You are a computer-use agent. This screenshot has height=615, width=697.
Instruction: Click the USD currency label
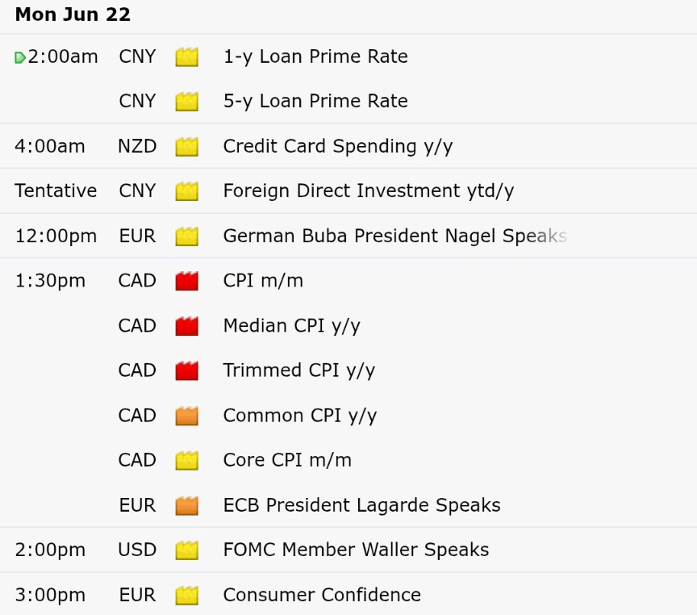(x=137, y=550)
